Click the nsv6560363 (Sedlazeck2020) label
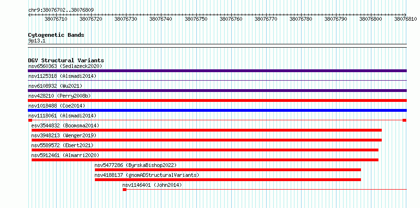The width and height of the screenshot is (420, 208). pyautogui.click(x=65, y=66)
